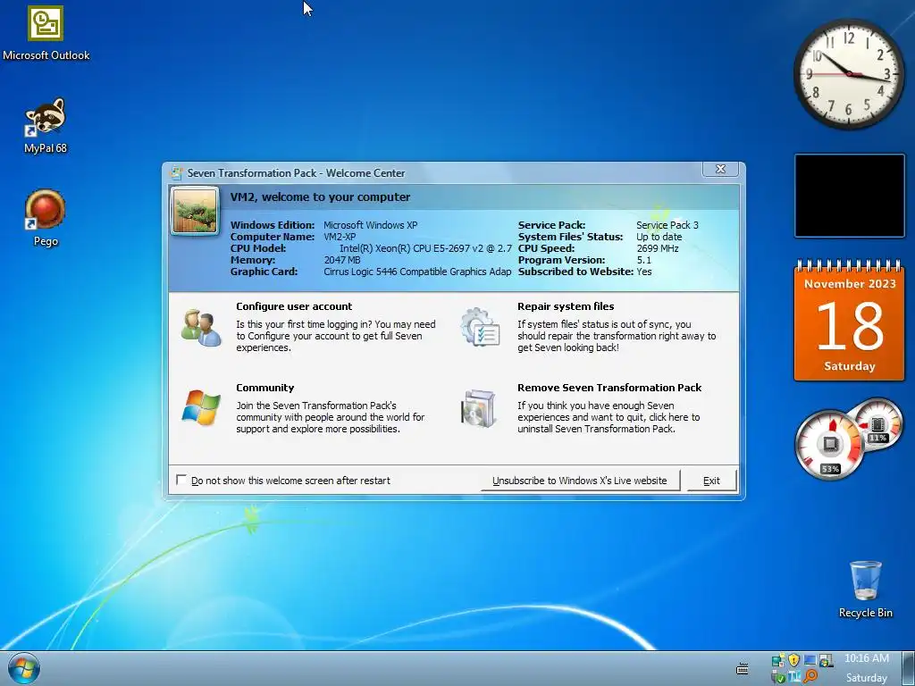The height and width of the screenshot is (686, 915).
Task: Click the Up to date status value
Action: pos(659,236)
